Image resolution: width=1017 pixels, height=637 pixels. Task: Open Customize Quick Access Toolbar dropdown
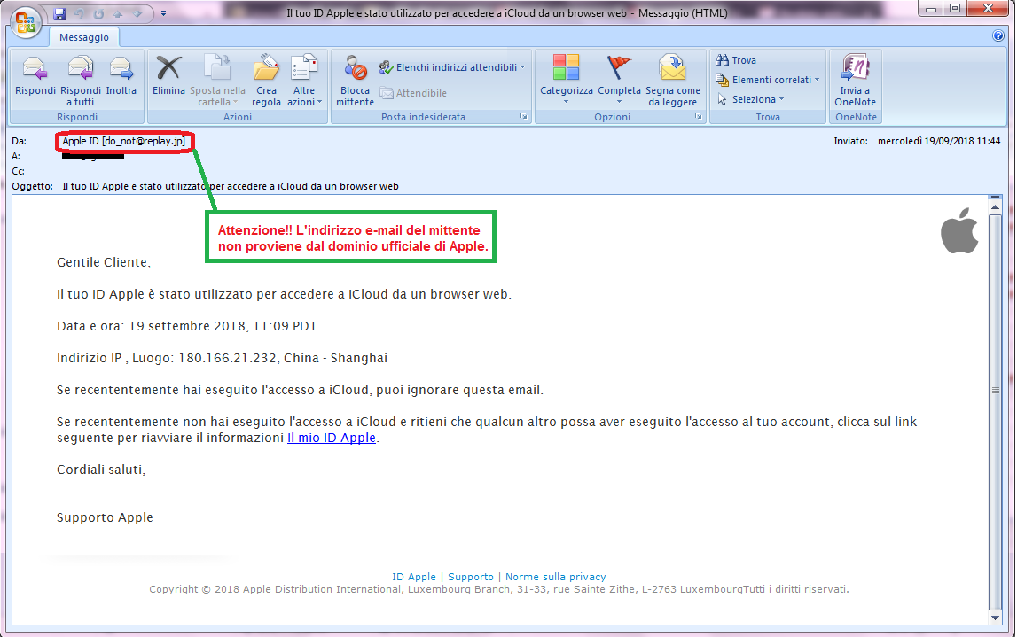[x=163, y=13]
